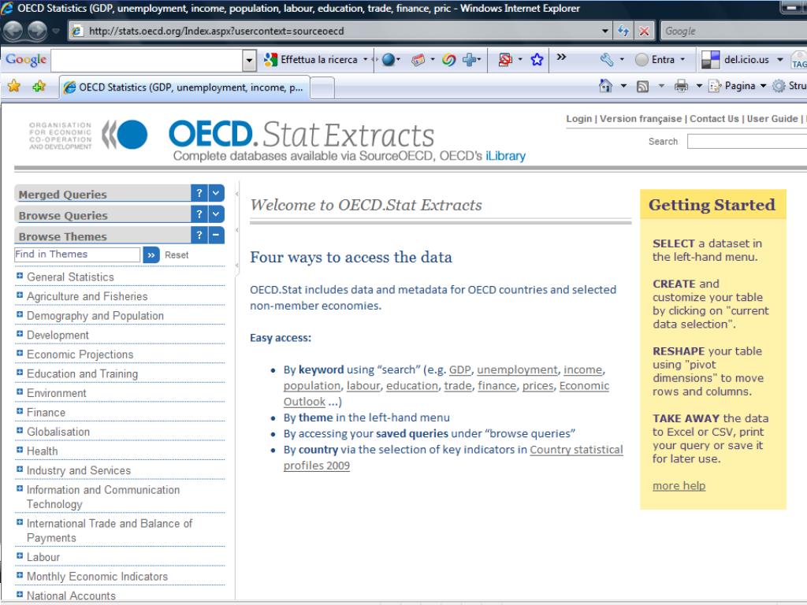The image size is (807, 605).
Task: Click the blue plus toolbar icon
Action: (469, 60)
